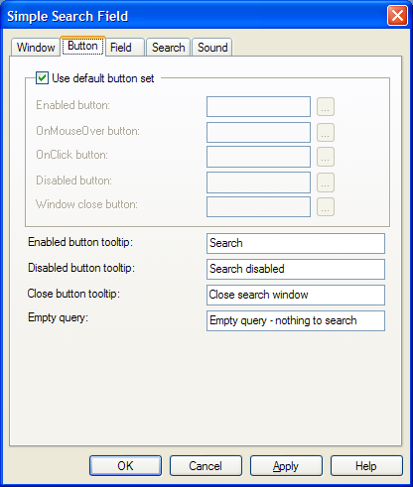Click browse button for OnClick button
The image size is (413, 487).
326,157
